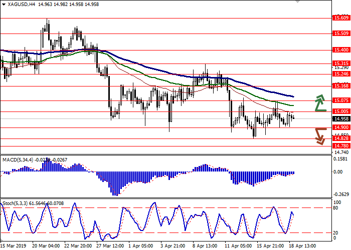Click the current price 14.958 black label
Viewport: 351px width, 250px height.
341,119
